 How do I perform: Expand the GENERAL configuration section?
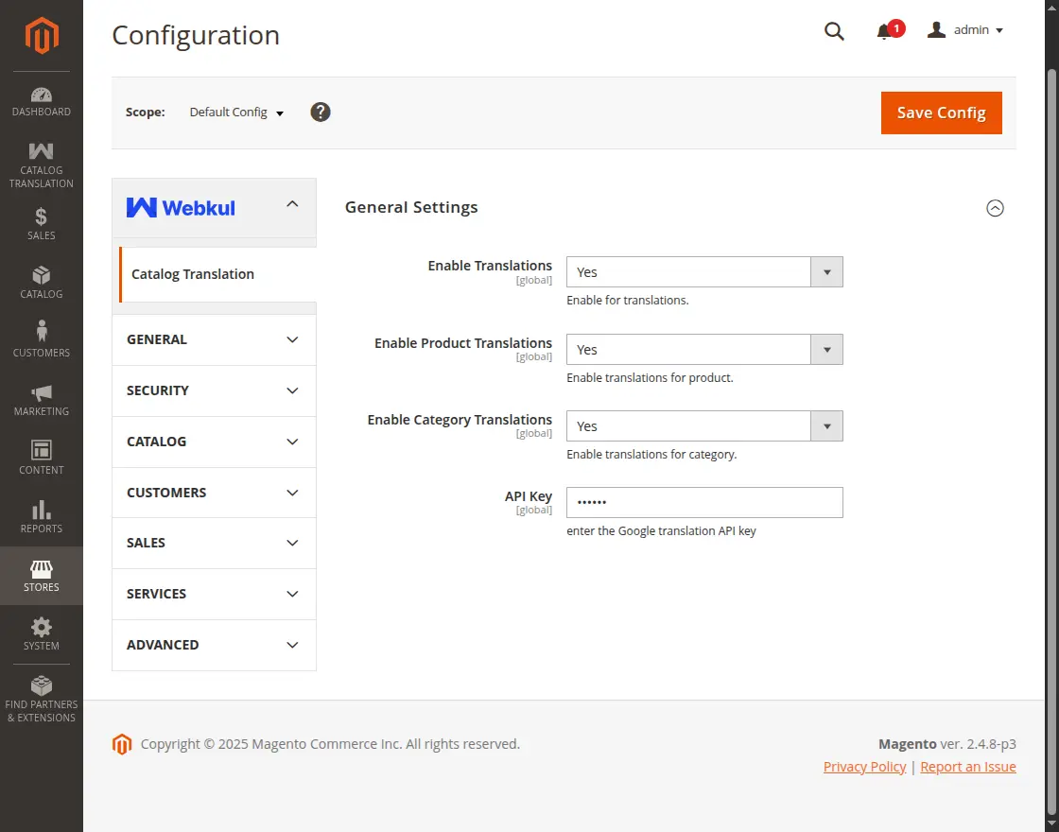214,339
